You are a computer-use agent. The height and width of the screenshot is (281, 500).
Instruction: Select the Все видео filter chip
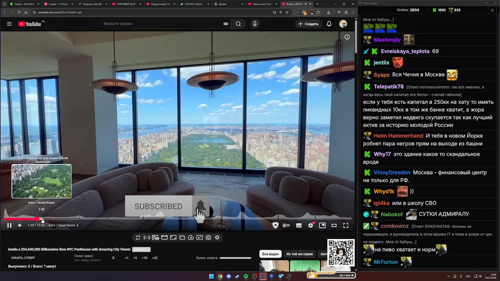pos(270,254)
